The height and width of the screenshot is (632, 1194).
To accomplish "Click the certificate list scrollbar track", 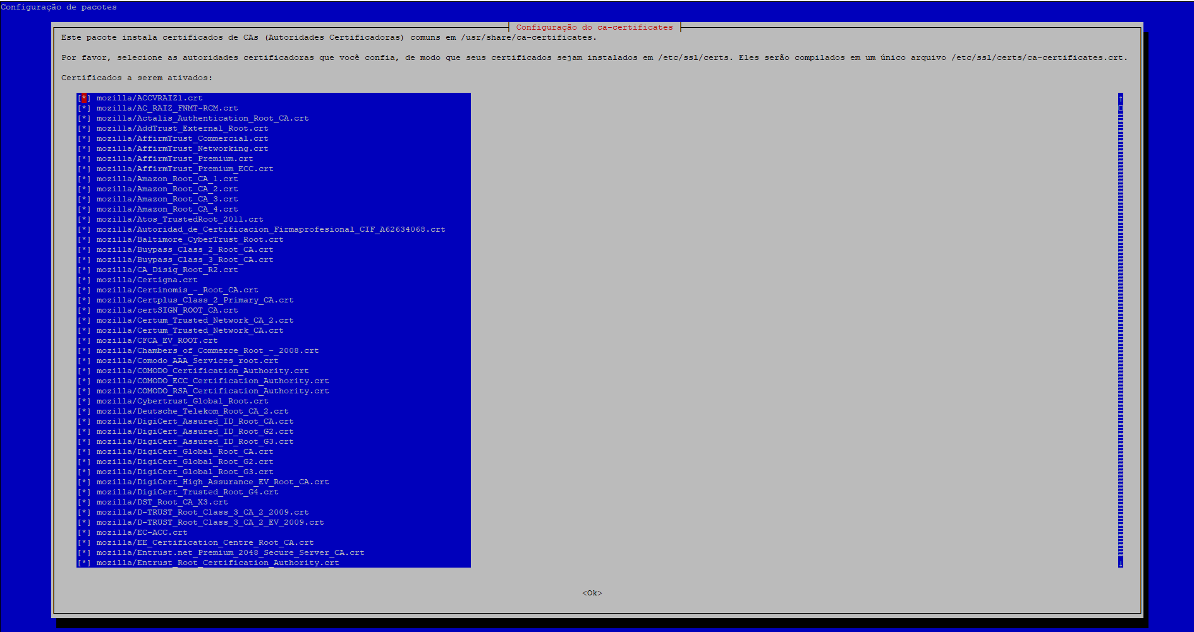I will (x=1120, y=328).
